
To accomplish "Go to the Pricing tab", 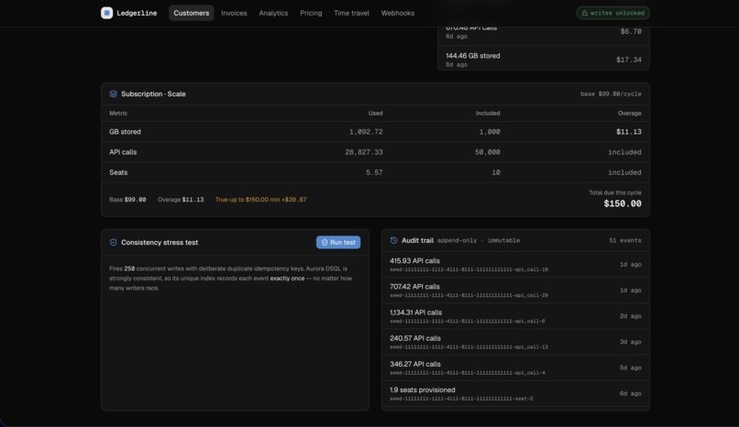I will pos(311,13).
